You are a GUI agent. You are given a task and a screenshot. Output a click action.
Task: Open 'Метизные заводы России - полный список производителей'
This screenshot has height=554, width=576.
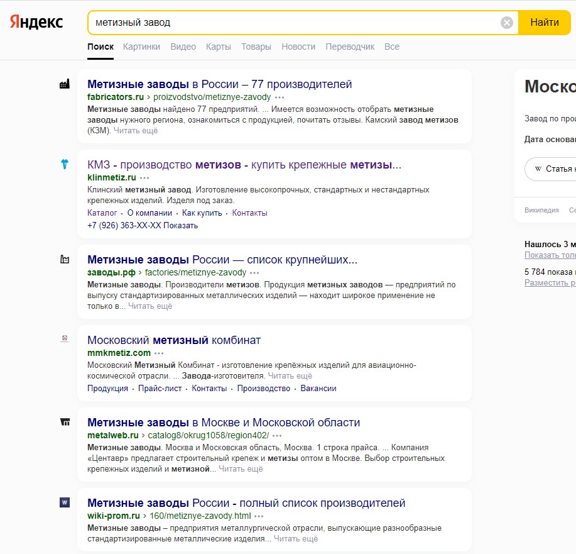point(246,503)
